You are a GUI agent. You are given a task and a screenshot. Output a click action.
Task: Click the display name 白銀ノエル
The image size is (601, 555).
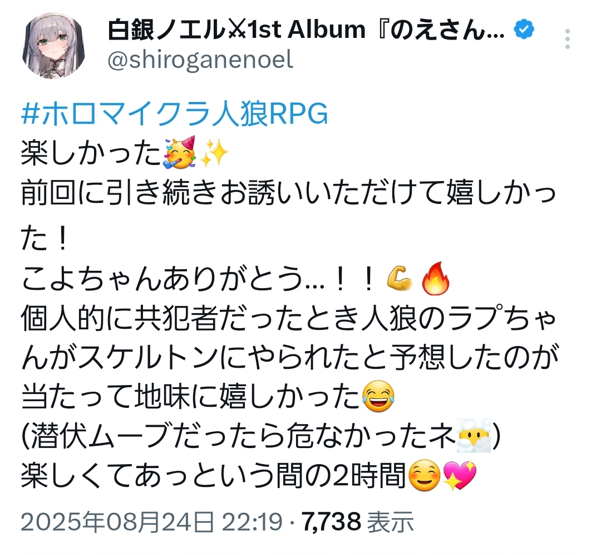[166, 30]
